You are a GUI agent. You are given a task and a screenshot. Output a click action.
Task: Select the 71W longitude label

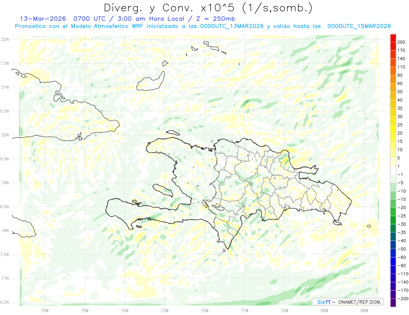[x=244, y=310]
